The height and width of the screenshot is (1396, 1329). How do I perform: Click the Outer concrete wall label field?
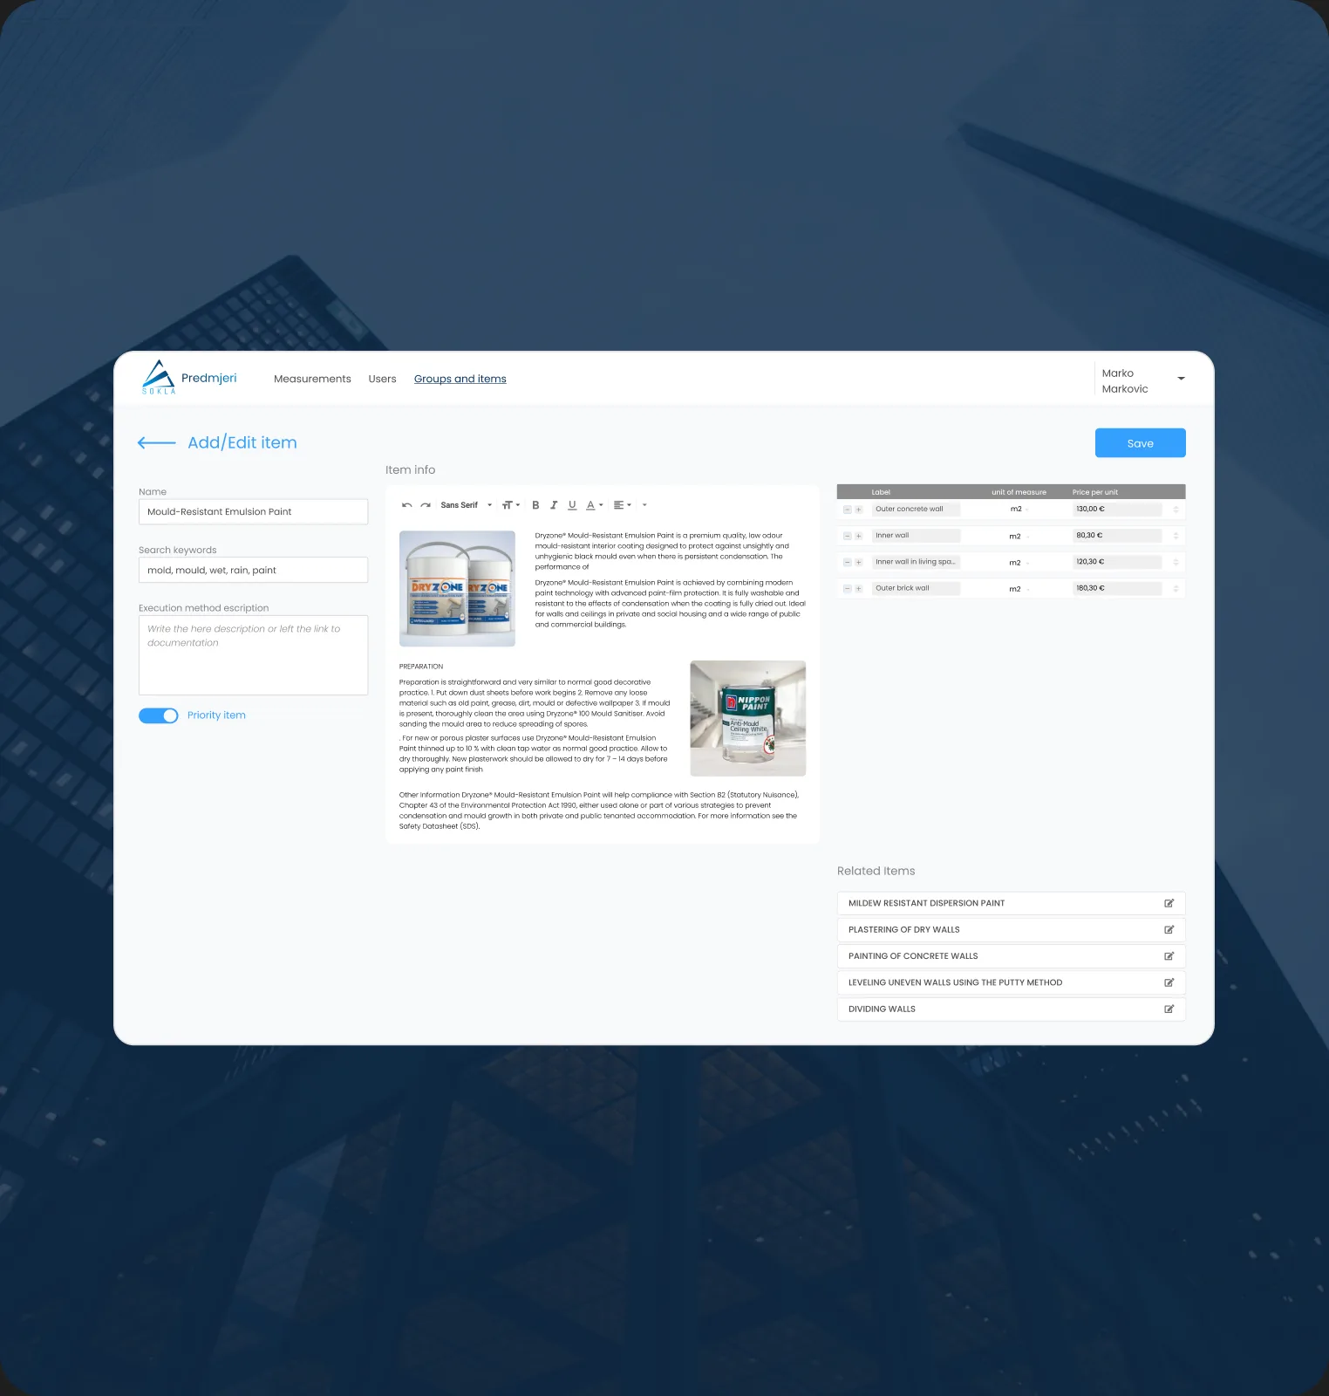pos(916,510)
